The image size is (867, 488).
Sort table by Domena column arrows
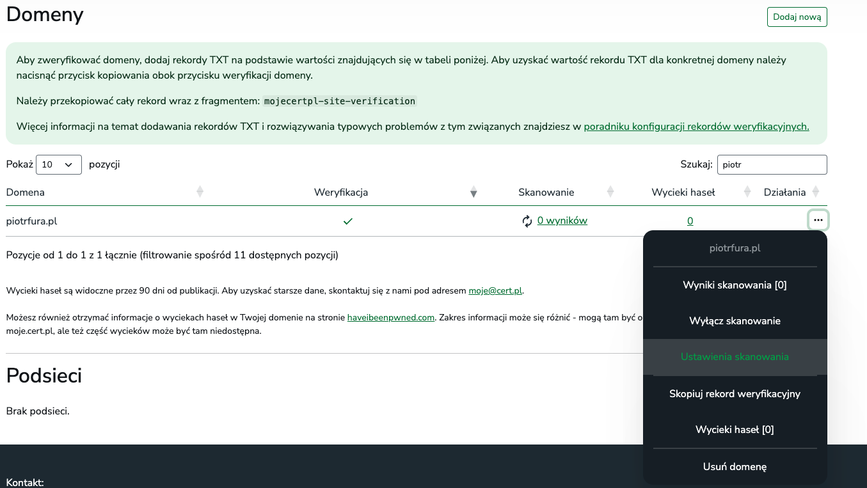[x=200, y=192]
